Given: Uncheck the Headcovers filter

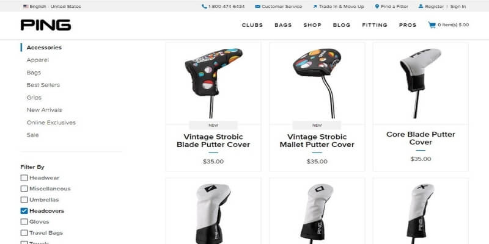Looking at the screenshot, I should click(24, 211).
